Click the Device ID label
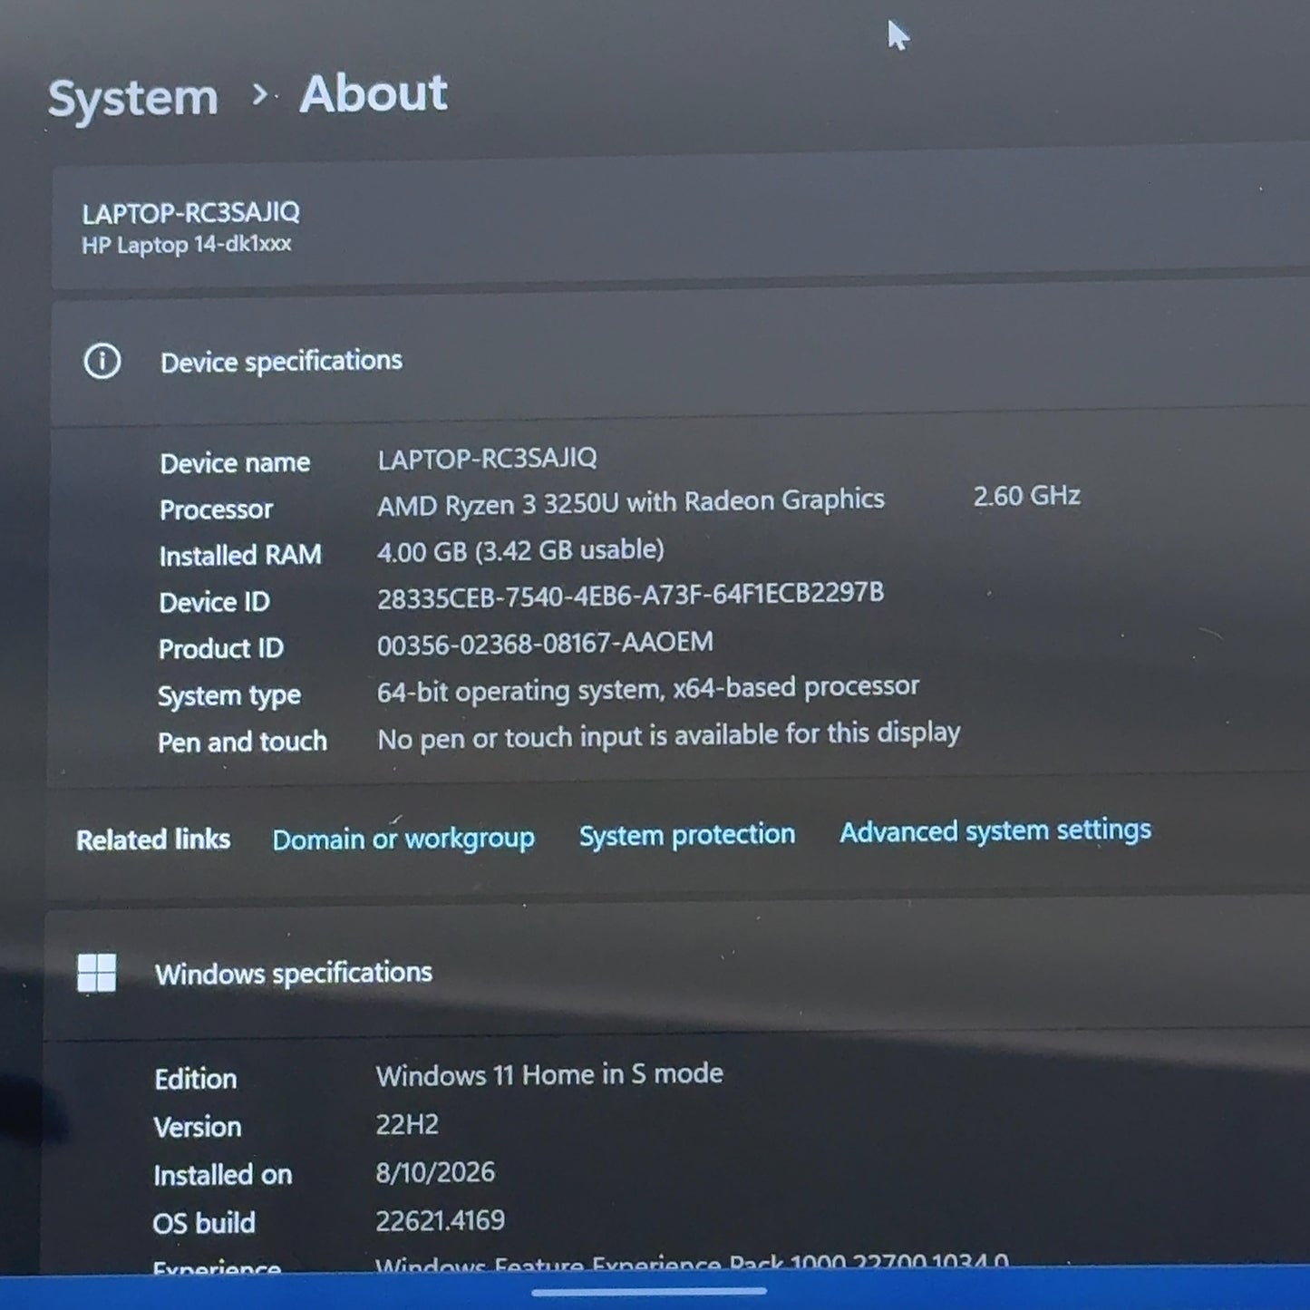 tap(214, 603)
